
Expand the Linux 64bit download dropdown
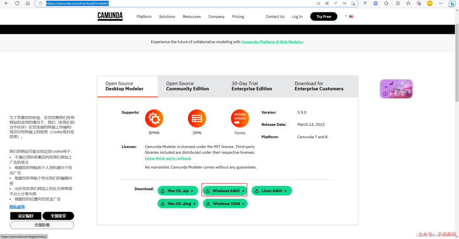[x=272, y=191]
